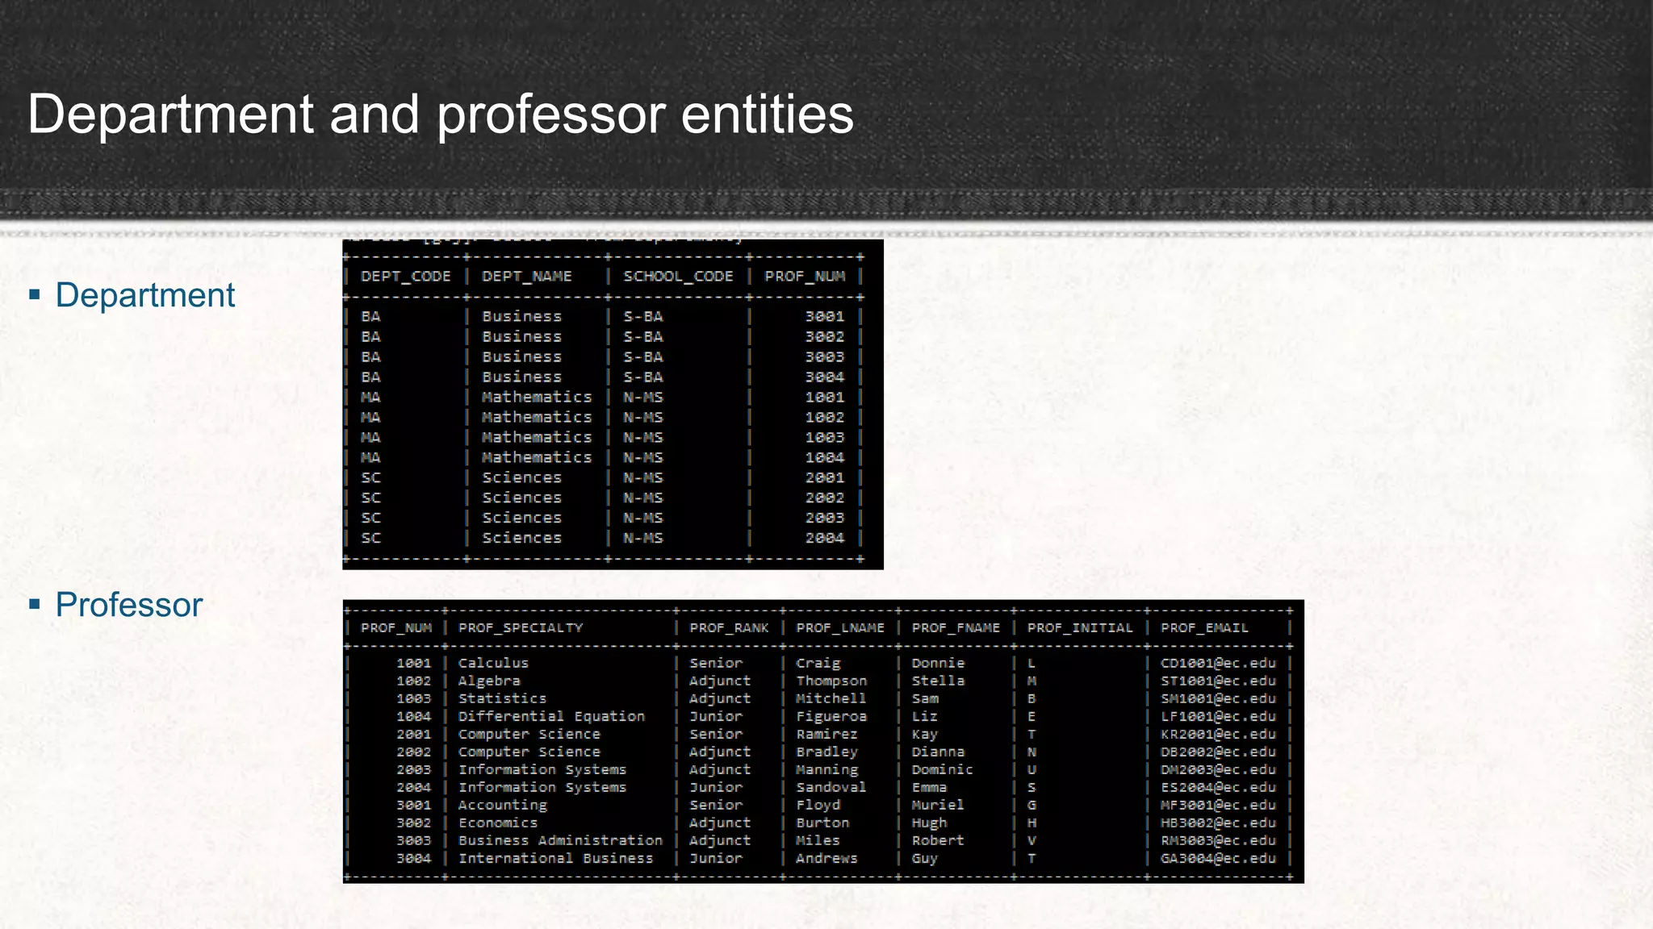Click department PROF_NUM value 3004
The width and height of the screenshot is (1653, 929).
coord(824,377)
